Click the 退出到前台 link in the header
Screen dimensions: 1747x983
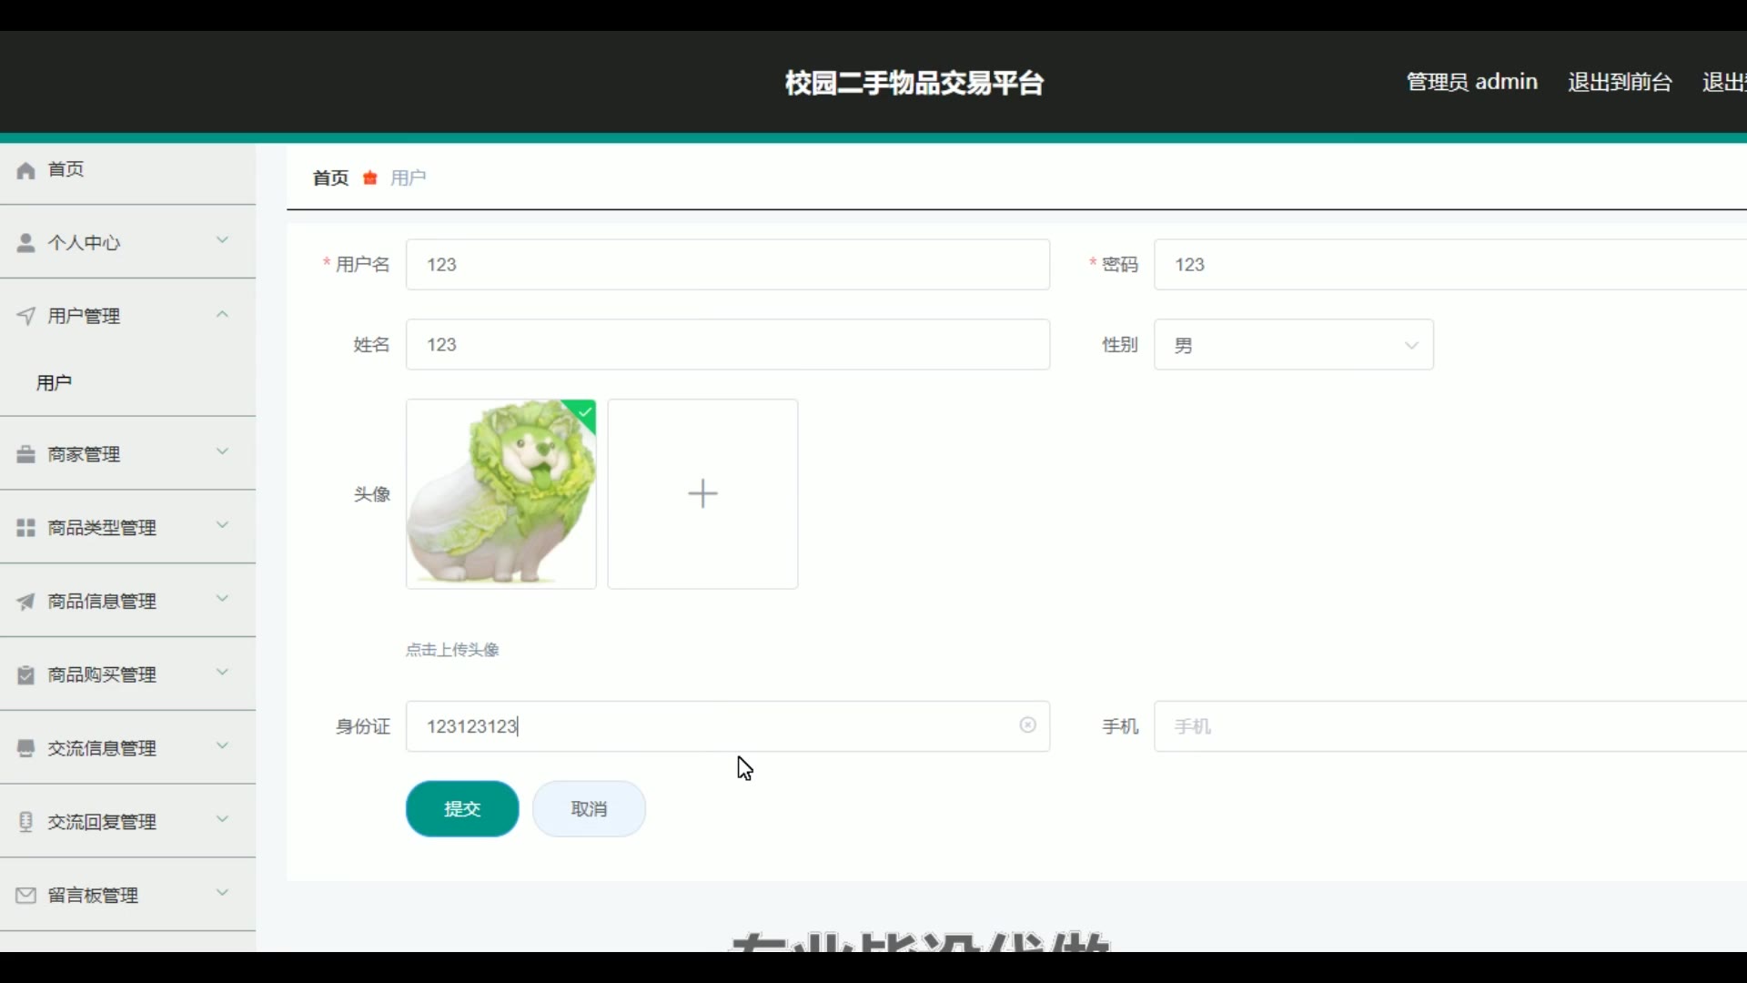coord(1620,83)
